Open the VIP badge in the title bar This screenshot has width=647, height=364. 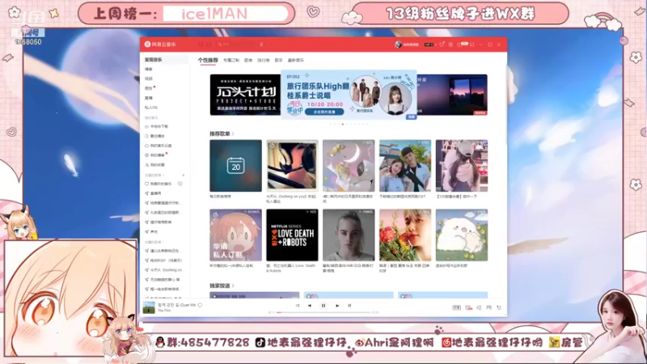[429, 44]
